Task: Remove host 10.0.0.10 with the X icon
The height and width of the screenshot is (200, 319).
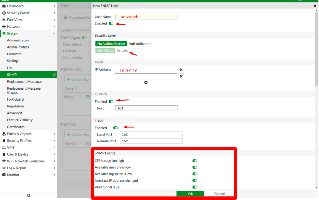Action: (181, 70)
